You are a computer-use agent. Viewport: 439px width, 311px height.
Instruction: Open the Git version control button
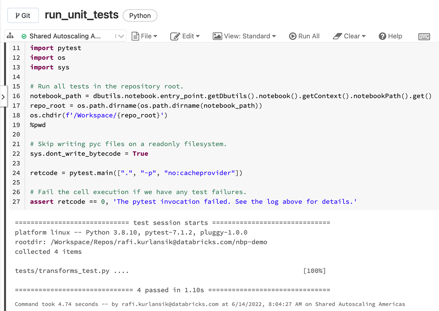(23, 16)
